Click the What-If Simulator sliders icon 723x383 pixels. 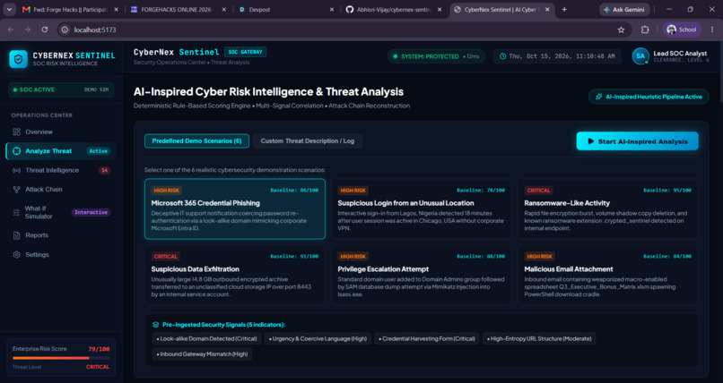tap(17, 212)
